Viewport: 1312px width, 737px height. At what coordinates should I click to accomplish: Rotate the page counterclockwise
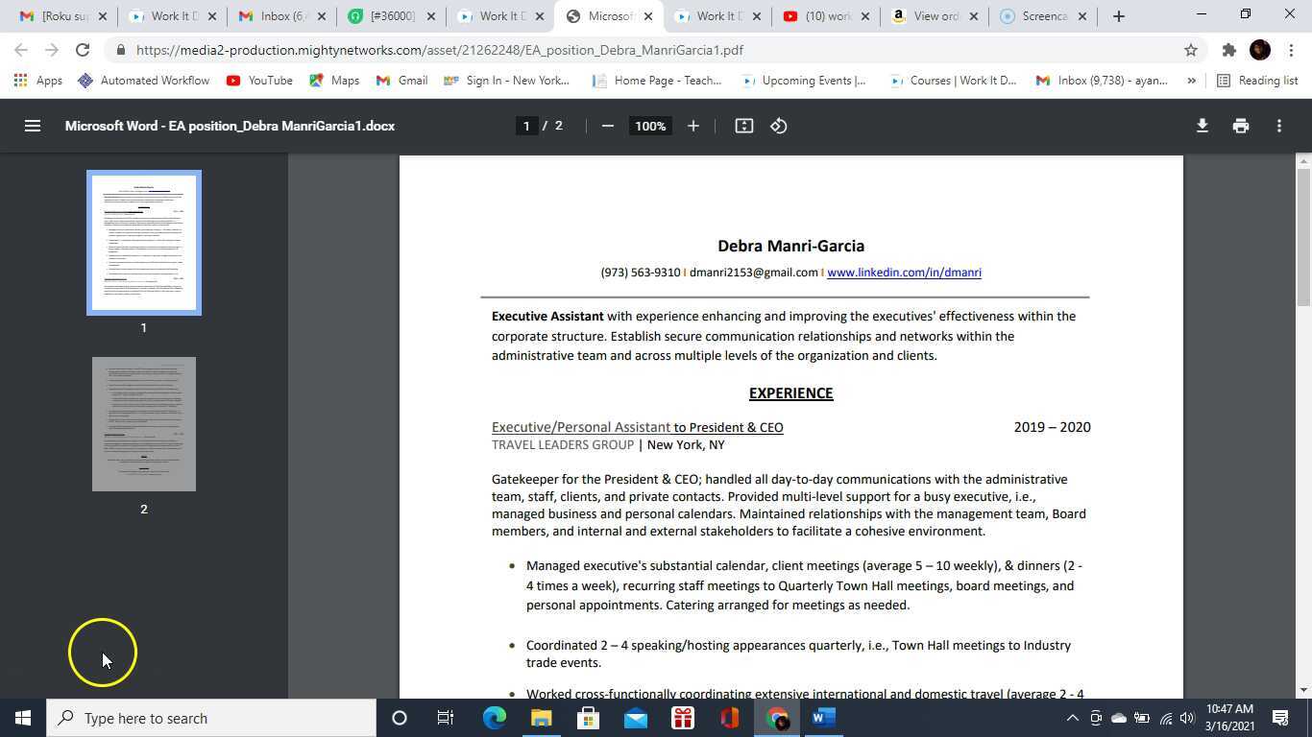[x=778, y=126]
